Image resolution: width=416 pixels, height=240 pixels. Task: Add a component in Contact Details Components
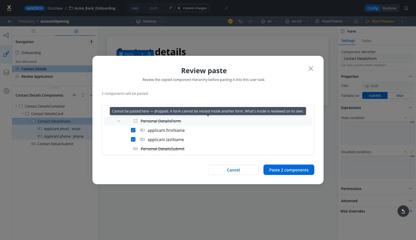[74, 95]
